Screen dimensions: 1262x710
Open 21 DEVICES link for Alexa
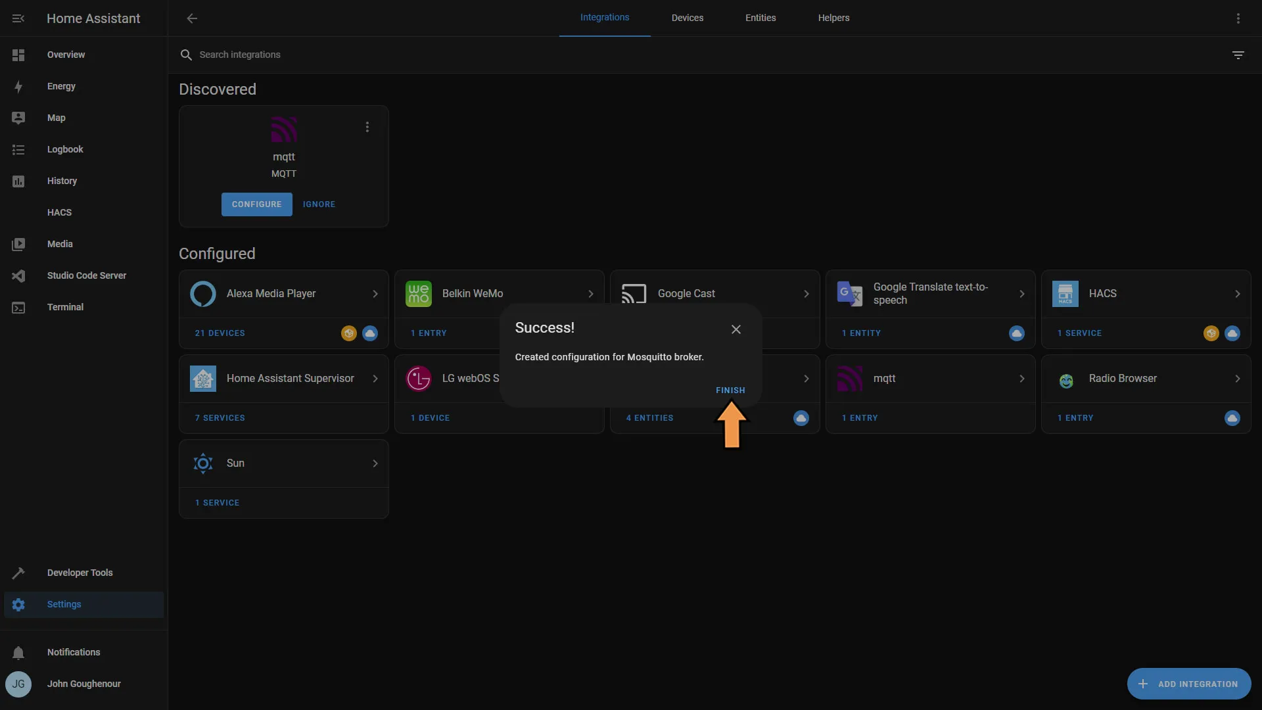220,333
